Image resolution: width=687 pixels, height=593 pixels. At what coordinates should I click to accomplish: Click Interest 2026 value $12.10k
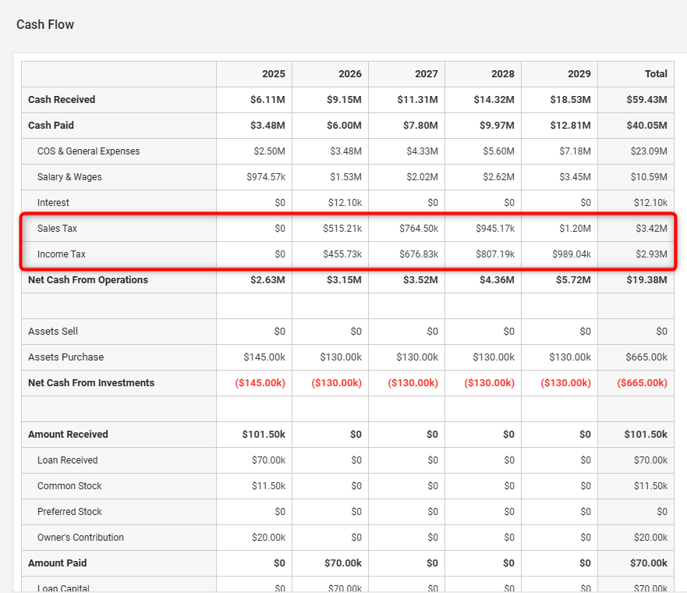tap(344, 203)
